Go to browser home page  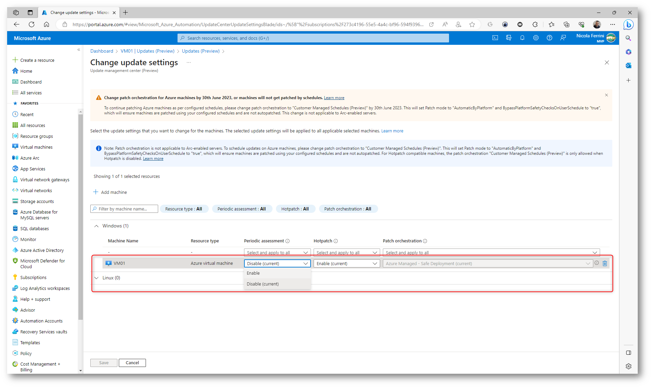click(46, 24)
